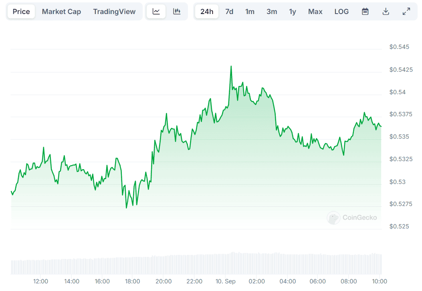Click the 06:00 time axis label
This screenshot has height=291, width=422.
click(317, 281)
